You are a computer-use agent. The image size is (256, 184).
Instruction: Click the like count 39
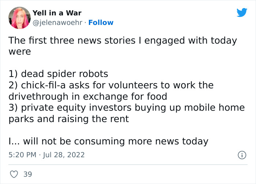click(x=28, y=174)
